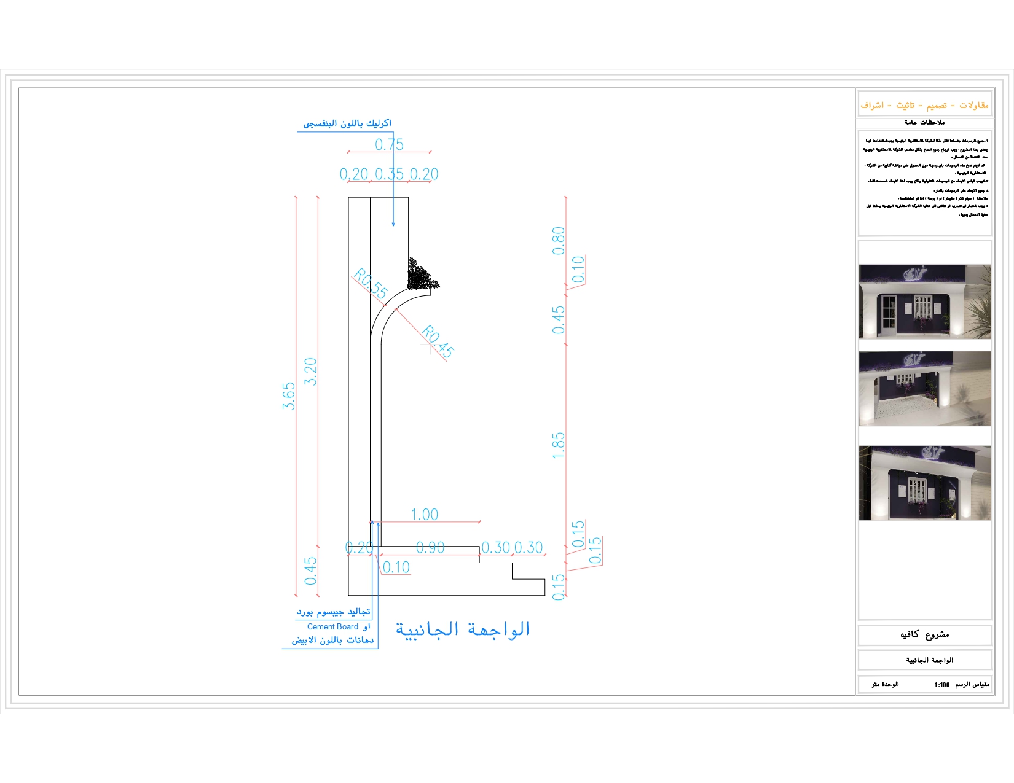Click the 0.90 horizontal dimension
1014x783 pixels.
coord(430,547)
